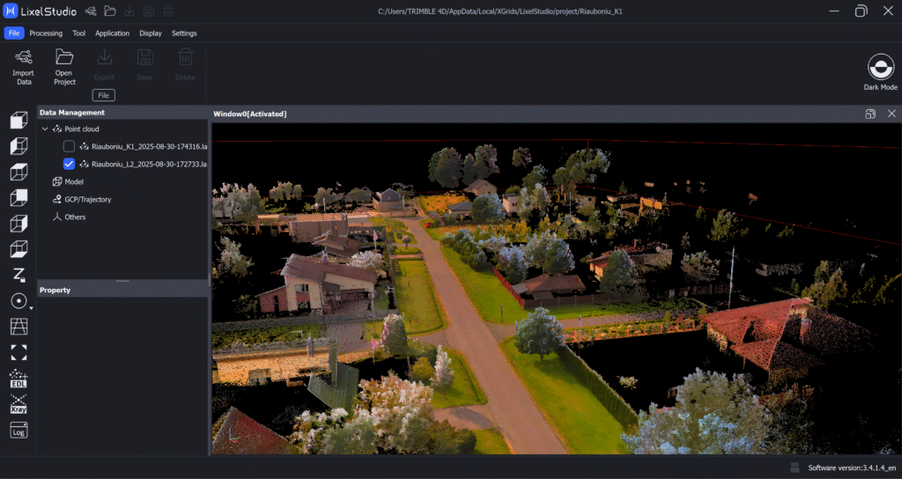Check the Riauboniu_K1 point cloud checkbox
902x479 pixels.
69,146
